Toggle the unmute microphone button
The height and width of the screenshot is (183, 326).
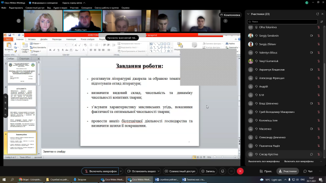pyautogui.click(x=100, y=171)
